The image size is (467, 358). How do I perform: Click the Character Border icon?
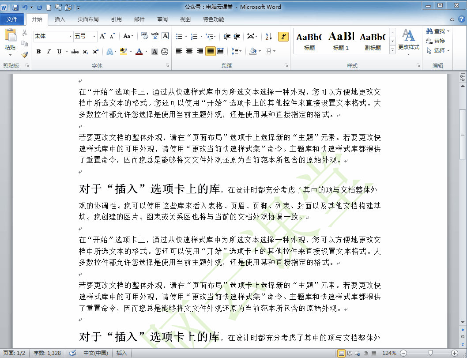click(165, 36)
